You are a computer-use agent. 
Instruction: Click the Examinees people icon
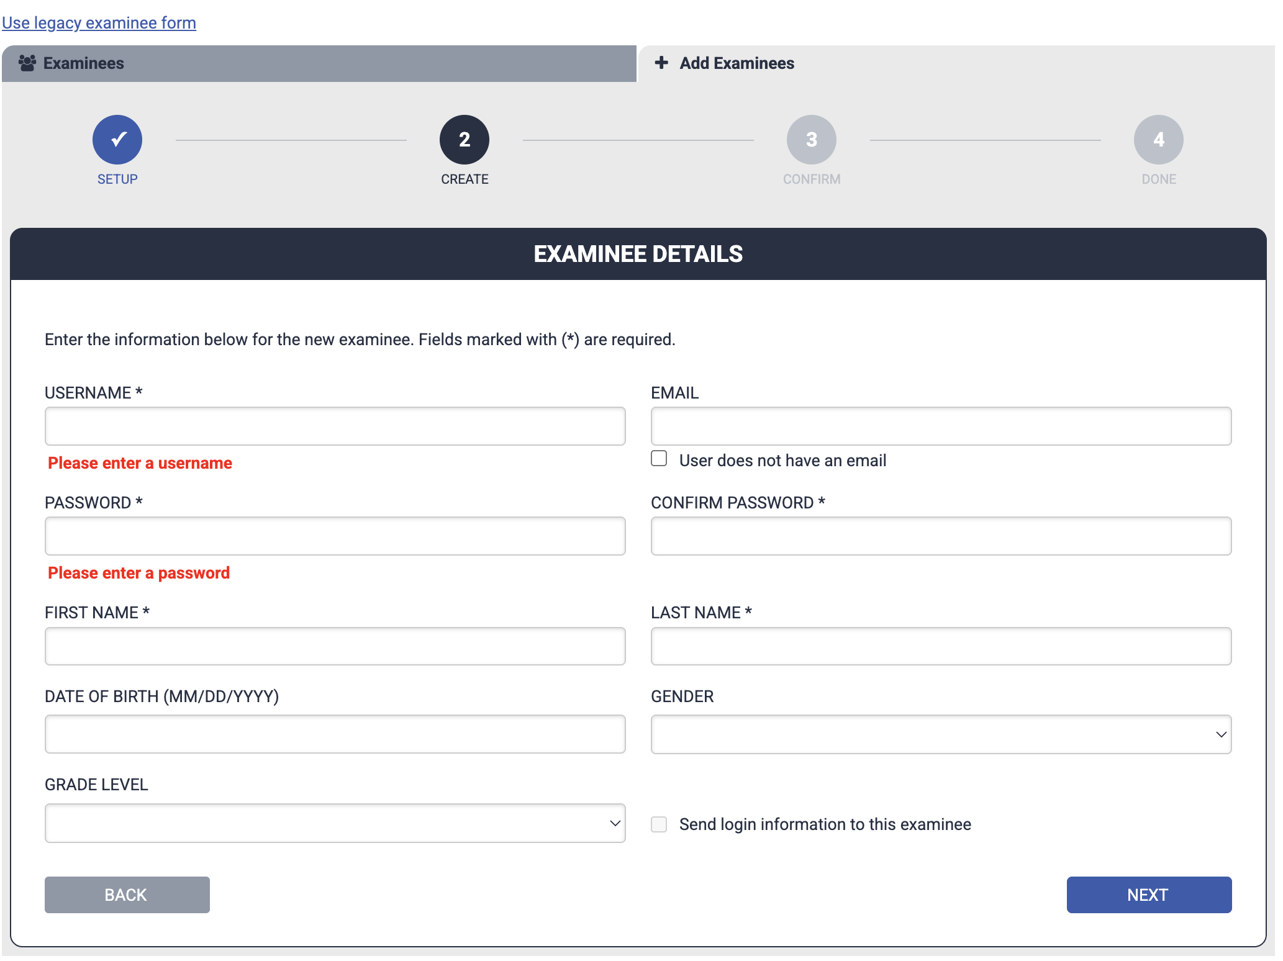tap(27, 63)
